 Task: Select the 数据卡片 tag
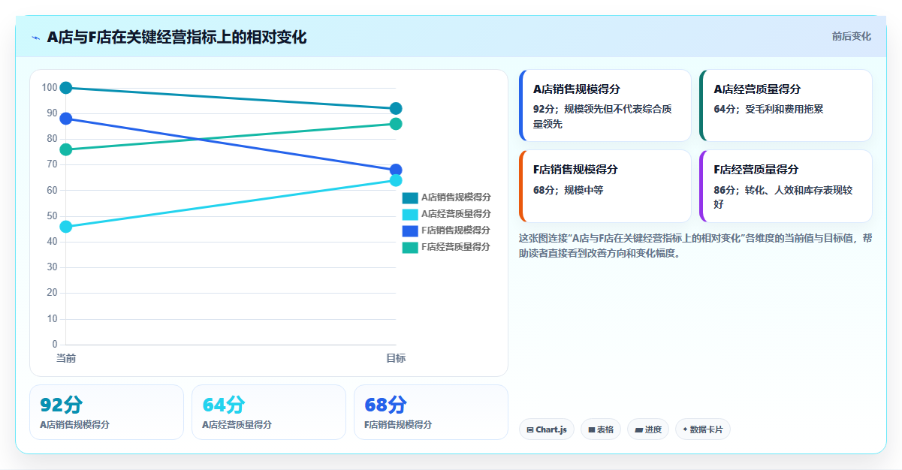click(703, 429)
